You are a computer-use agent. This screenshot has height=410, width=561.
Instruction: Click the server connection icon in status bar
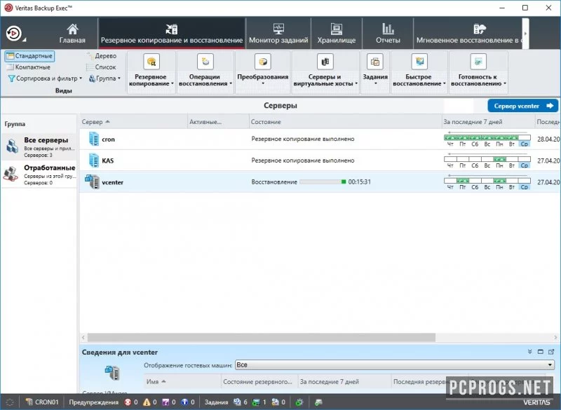coord(318,402)
